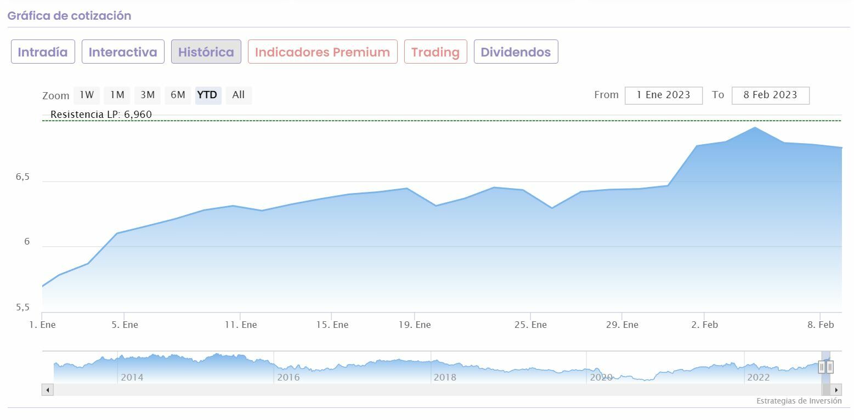The width and height of the screenshot is (854, 420).
Task: Set zoom range to 1M
Action: (117, 95)
